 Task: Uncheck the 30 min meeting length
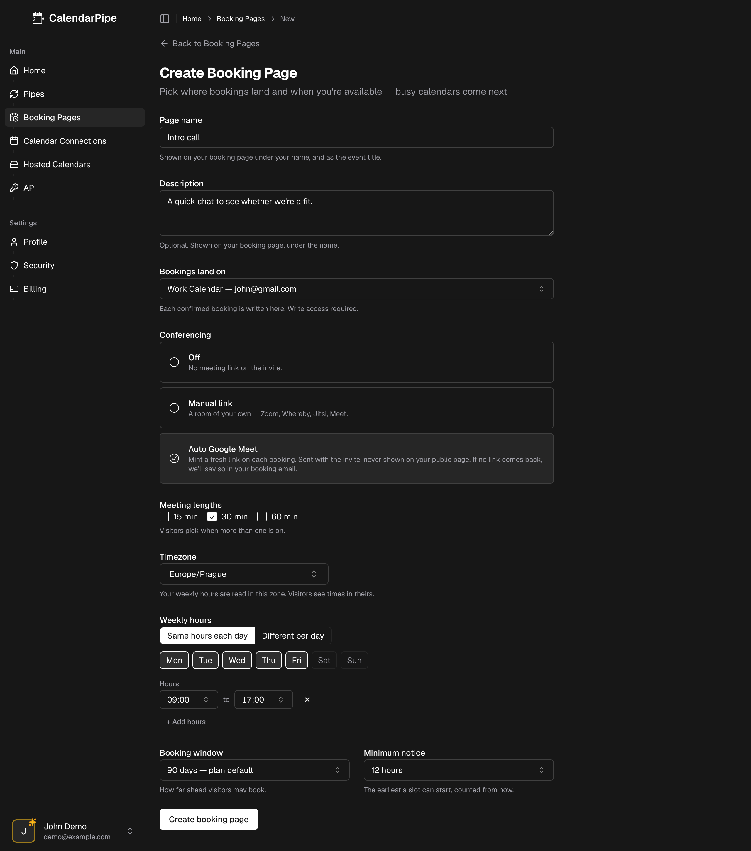click(212, 517)
